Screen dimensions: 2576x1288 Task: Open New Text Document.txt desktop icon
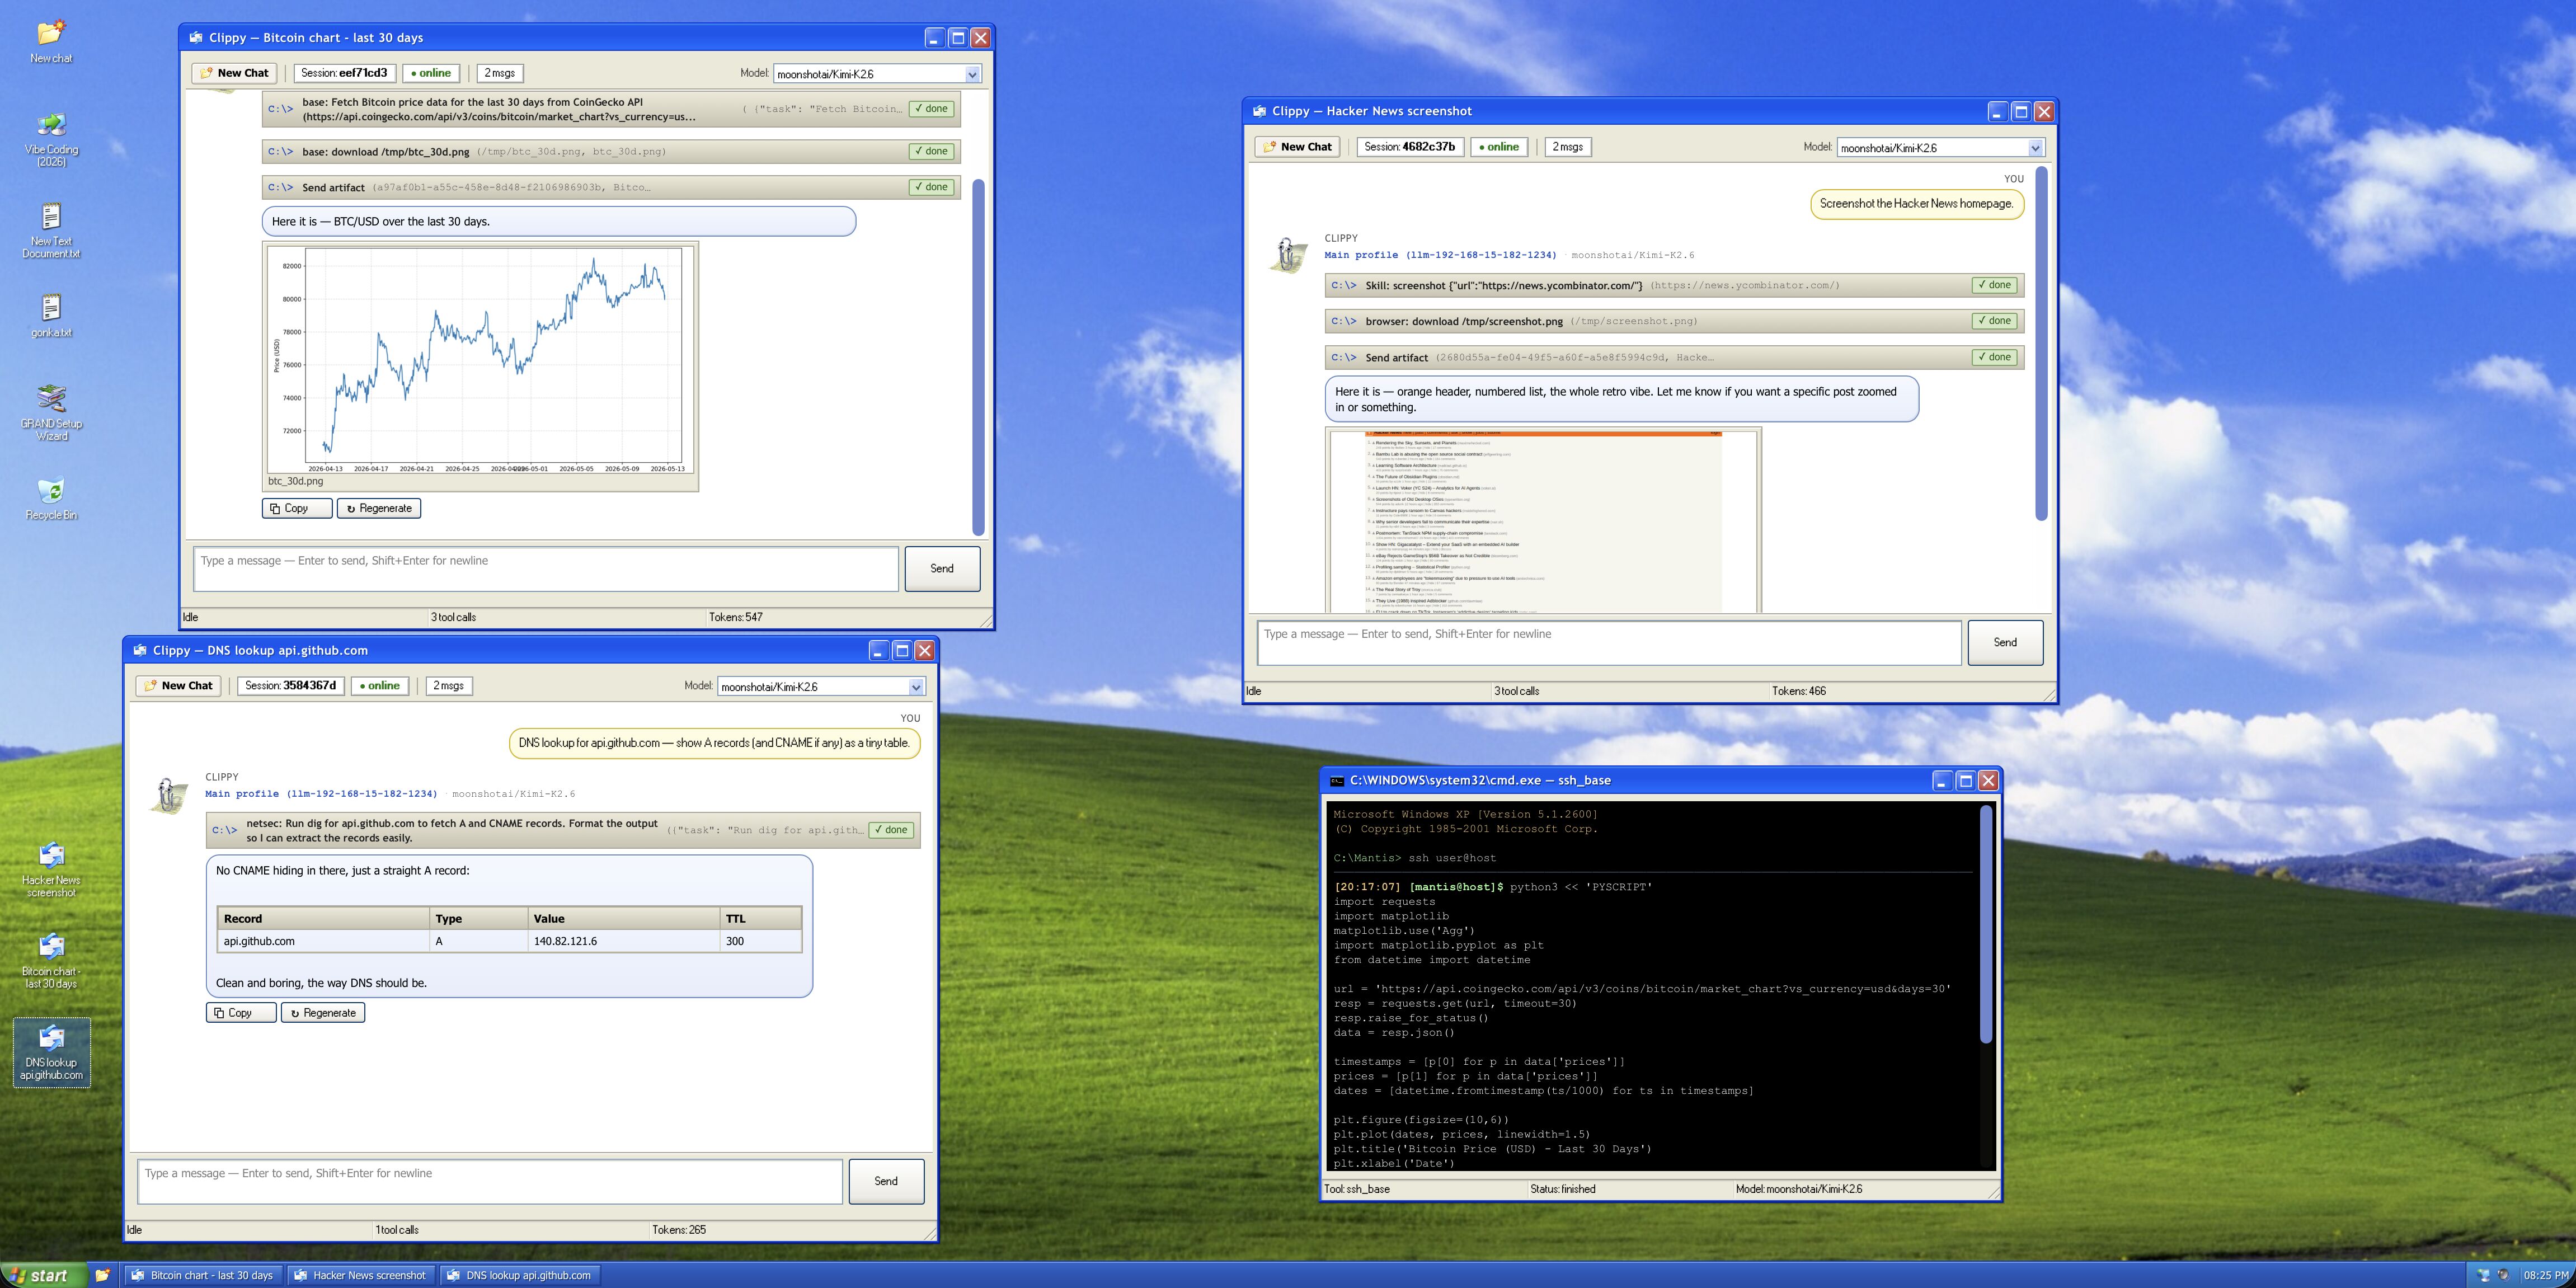click(51, 230)
